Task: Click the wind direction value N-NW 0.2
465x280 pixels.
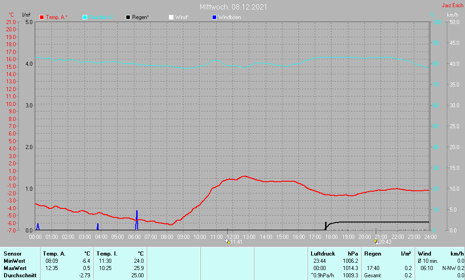Action: point(453,268)
